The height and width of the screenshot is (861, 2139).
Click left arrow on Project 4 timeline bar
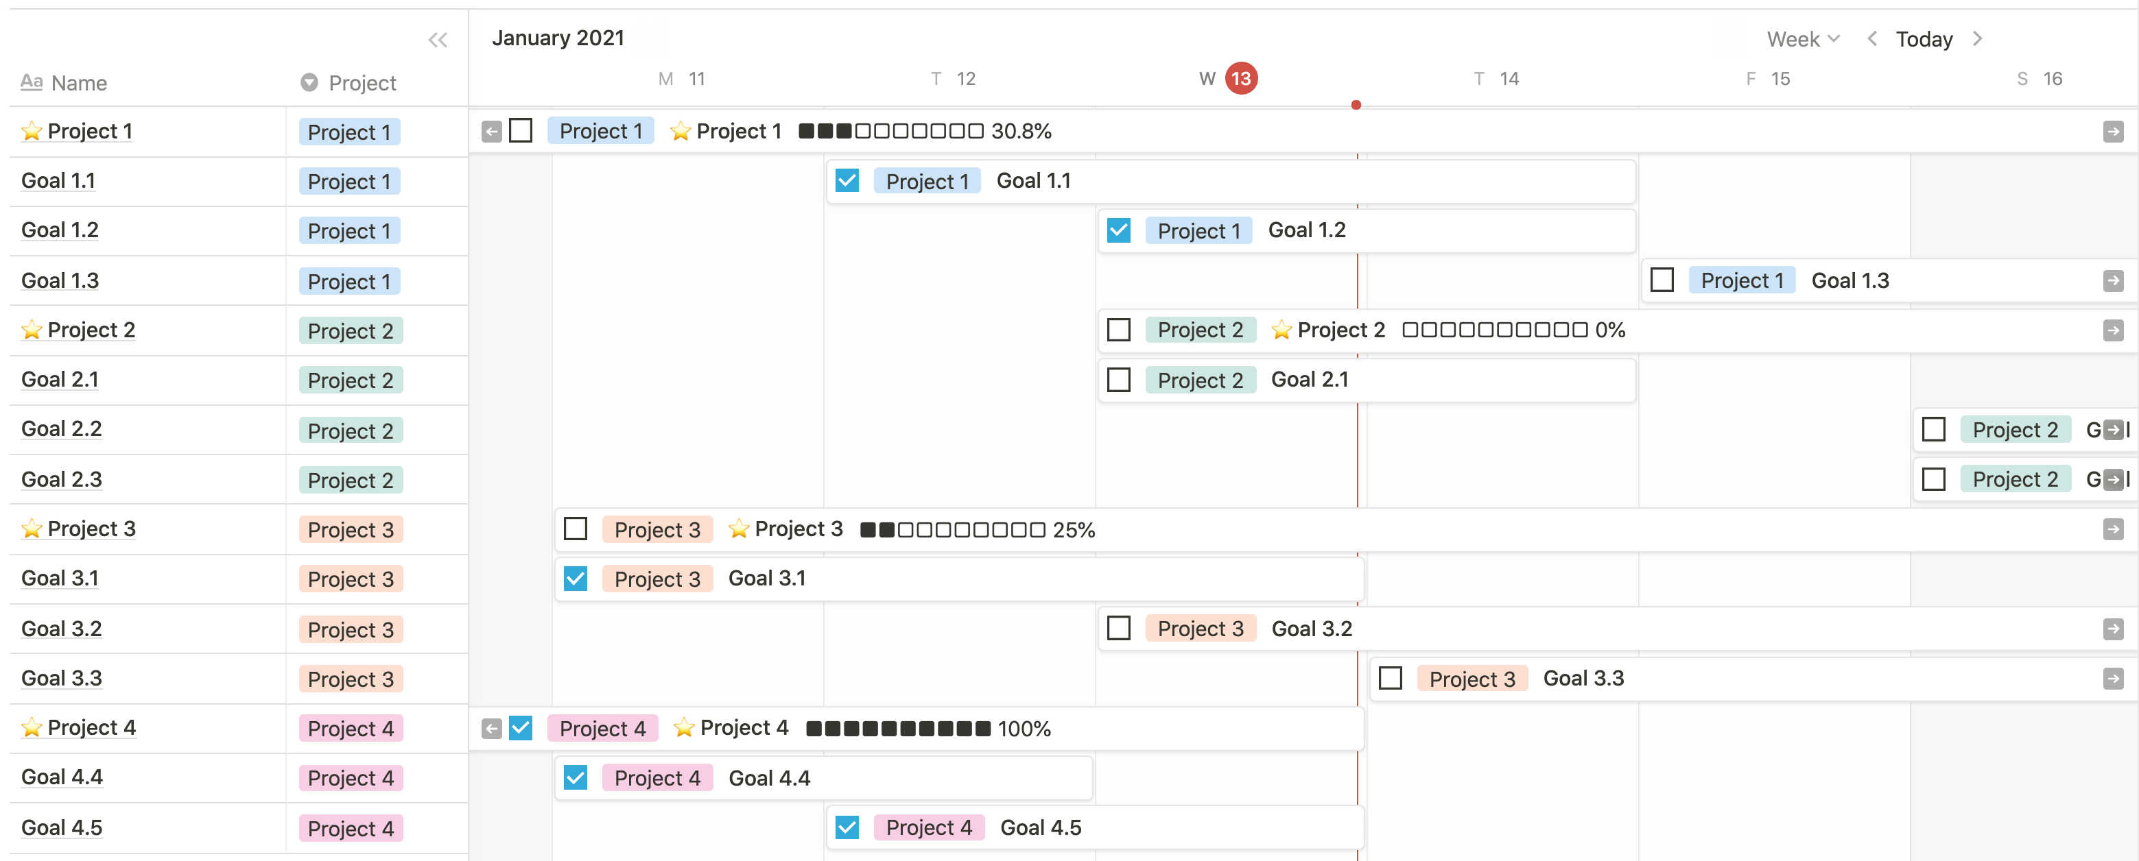492,729
